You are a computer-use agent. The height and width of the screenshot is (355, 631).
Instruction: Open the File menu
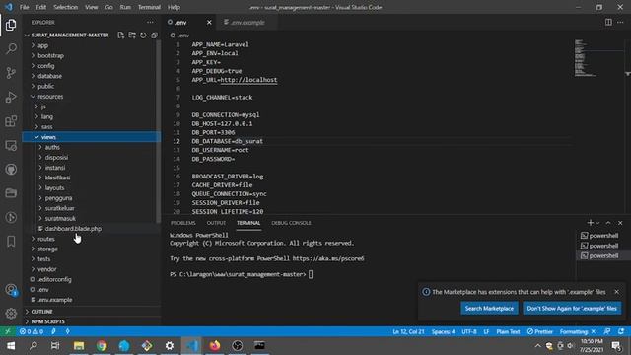tap(24, 7)
